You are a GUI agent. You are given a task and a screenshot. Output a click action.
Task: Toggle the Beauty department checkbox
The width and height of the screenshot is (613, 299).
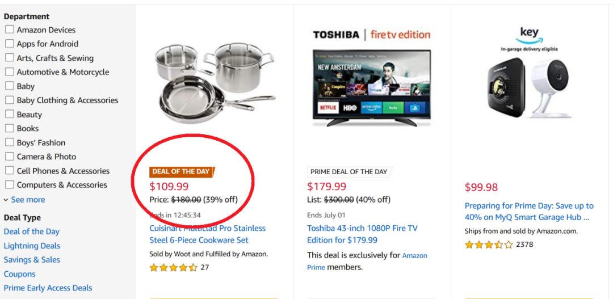10,114
